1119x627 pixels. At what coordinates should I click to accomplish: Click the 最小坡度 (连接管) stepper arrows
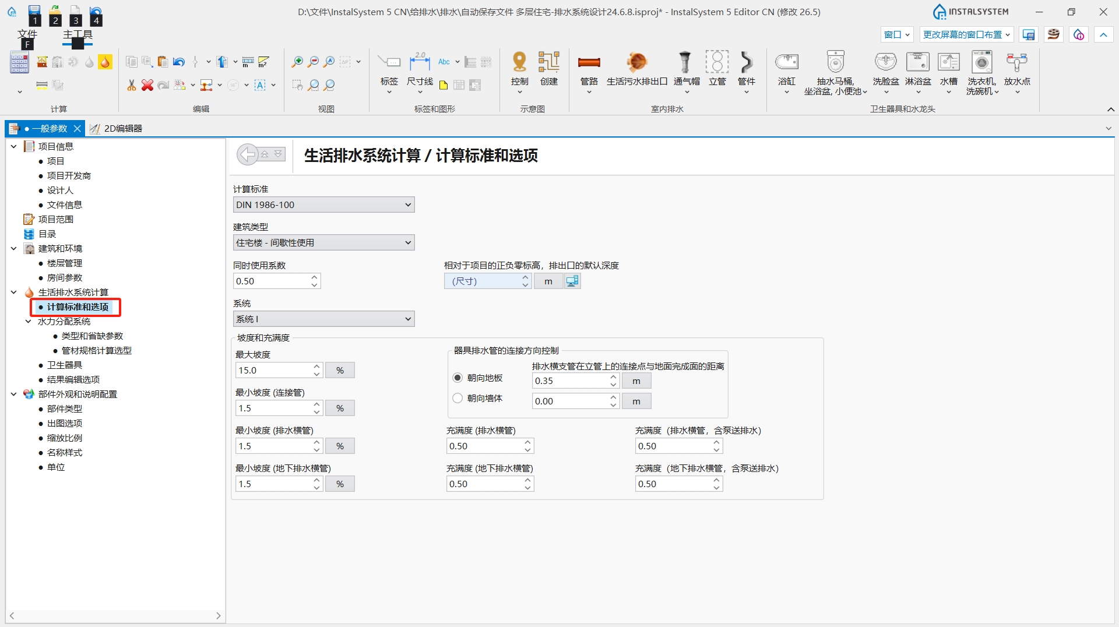pyautogui.click(x=316, y=408)
